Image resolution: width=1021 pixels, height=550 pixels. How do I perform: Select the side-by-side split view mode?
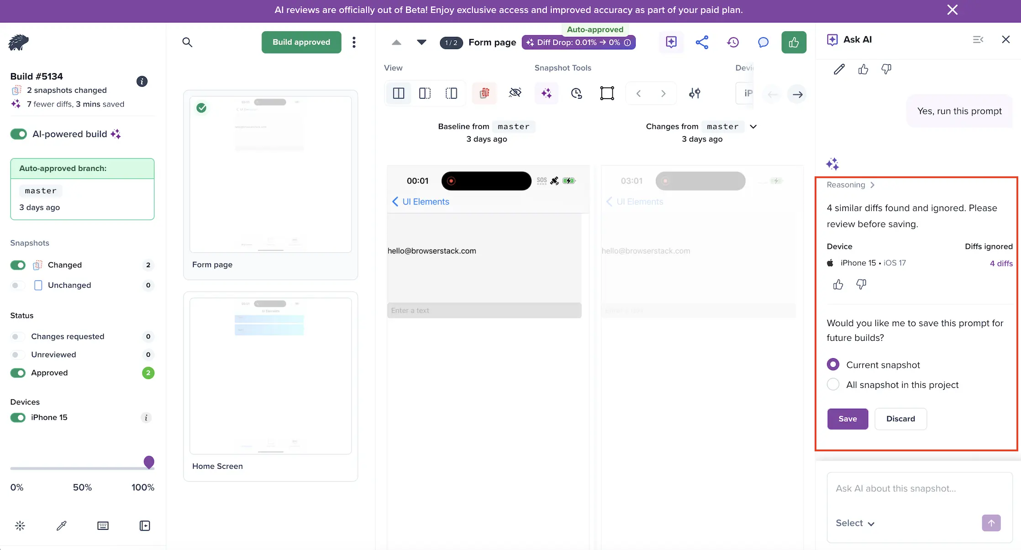click(398, 93)
